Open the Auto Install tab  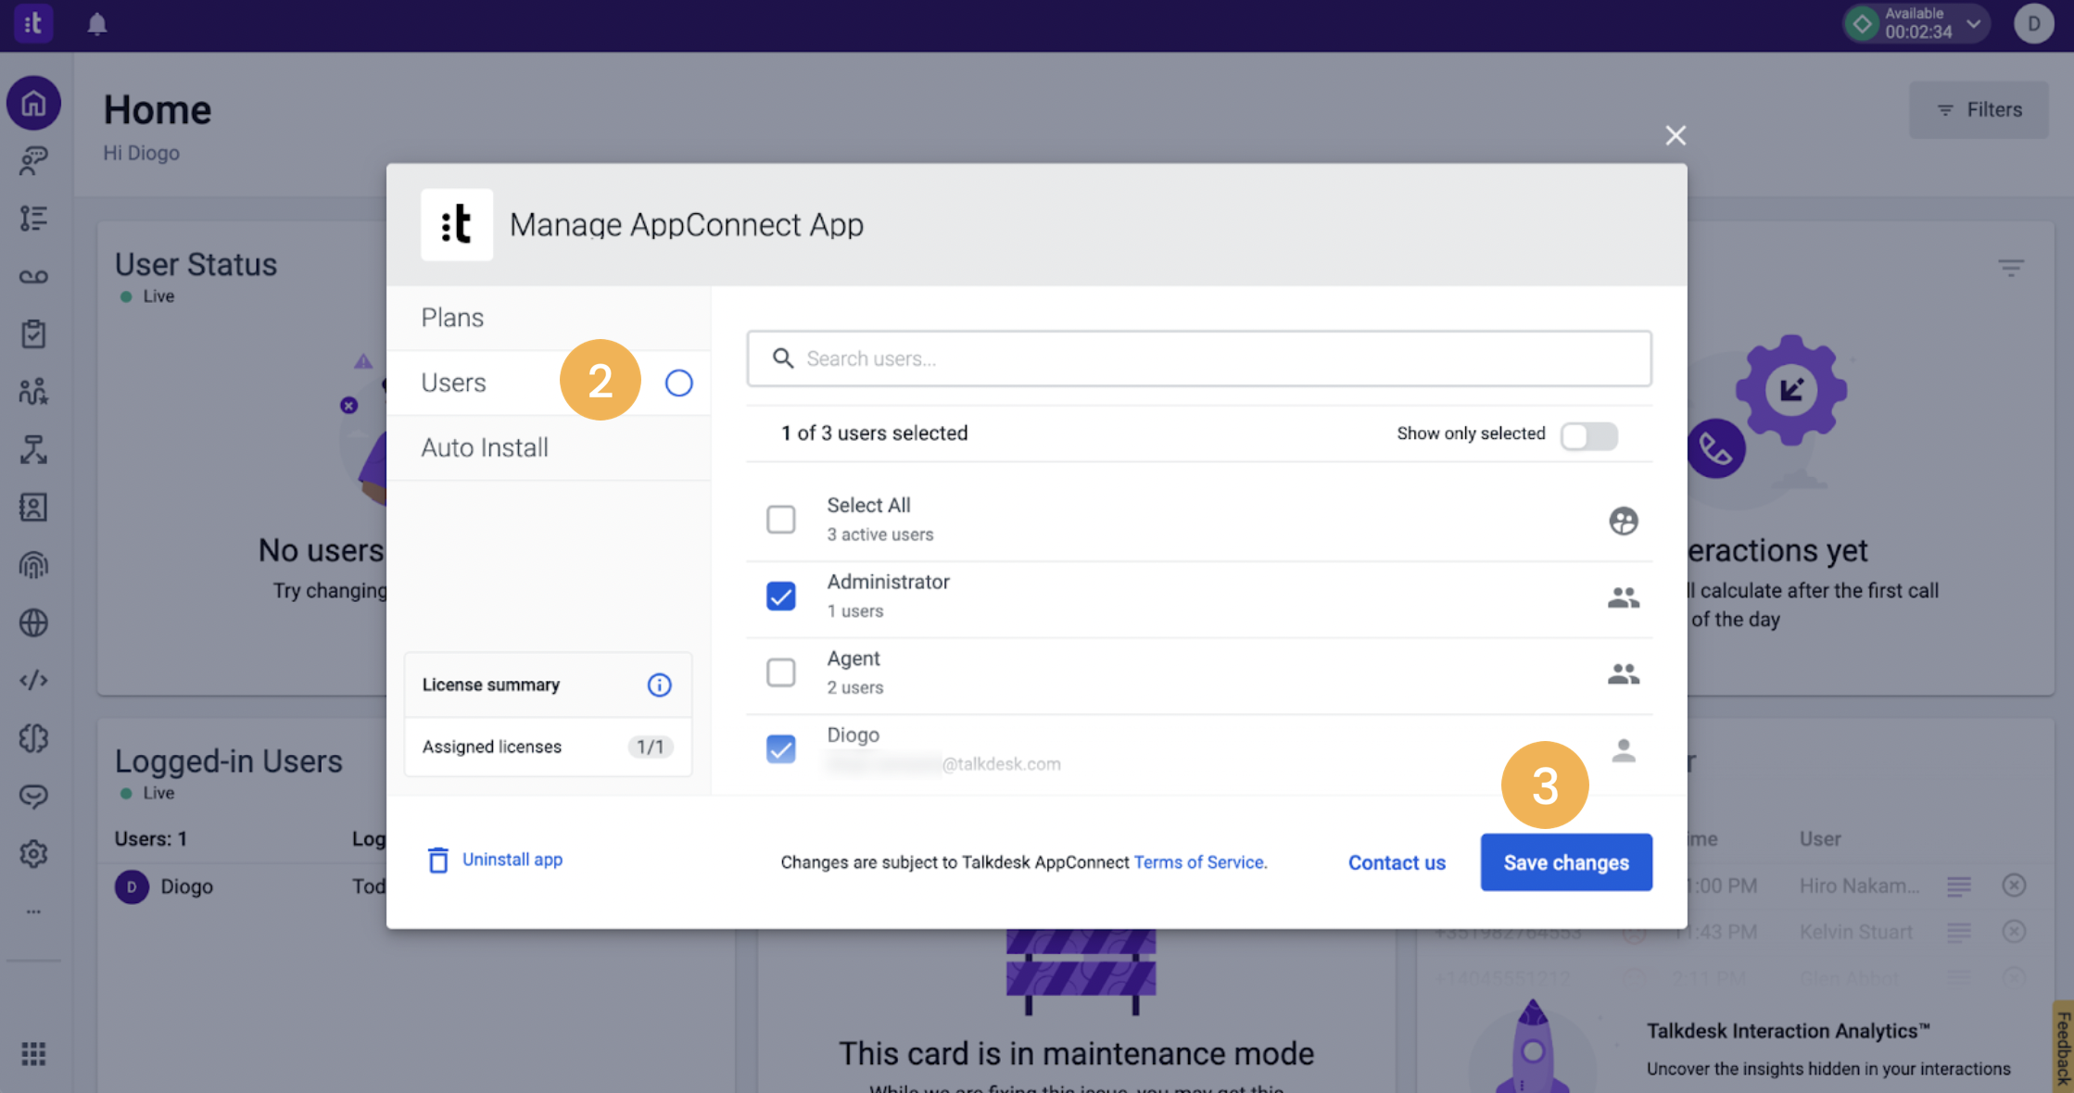pyautogui.click(x=549, y=447)
